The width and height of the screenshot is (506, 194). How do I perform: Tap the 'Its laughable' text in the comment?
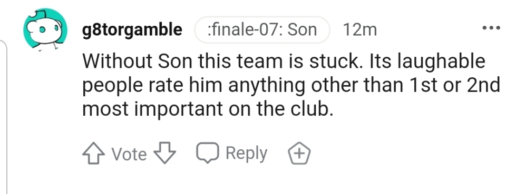(x=427, y=62)
